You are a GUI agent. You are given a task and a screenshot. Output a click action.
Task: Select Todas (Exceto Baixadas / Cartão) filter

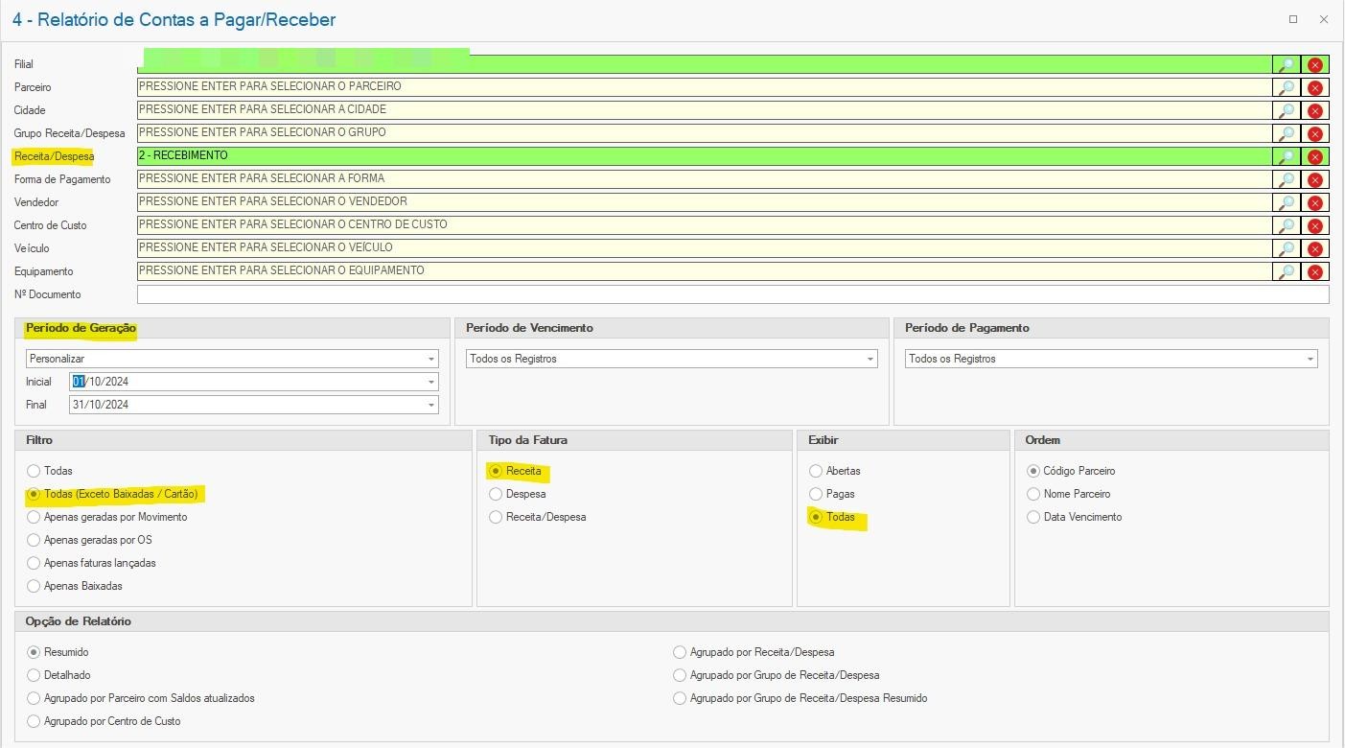point(34,494)
